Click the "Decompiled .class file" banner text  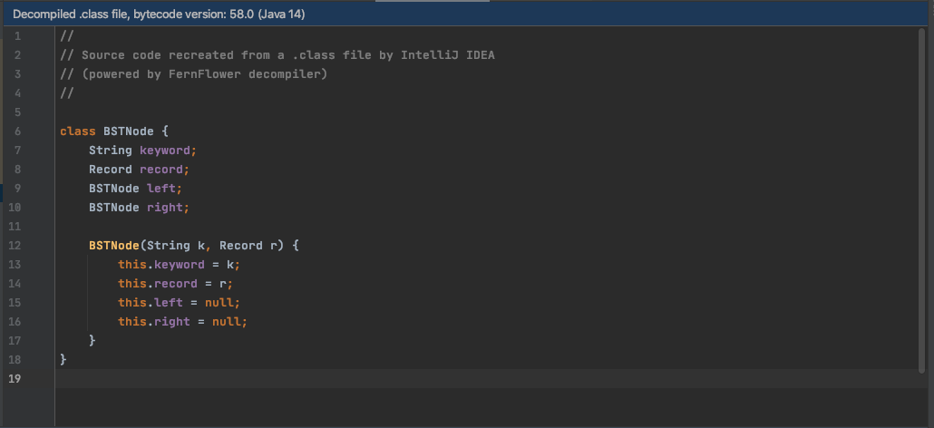[x=159, y=15]
